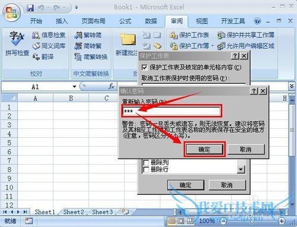This screenshot has width=297, height=227.
Task: Click macro record icon in status bar
Action: pyautogui.click(x=29, y=221)
